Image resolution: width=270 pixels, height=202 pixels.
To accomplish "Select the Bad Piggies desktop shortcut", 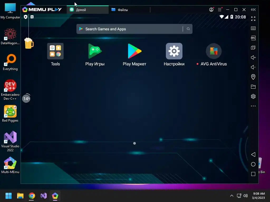I will coord(10,114).
